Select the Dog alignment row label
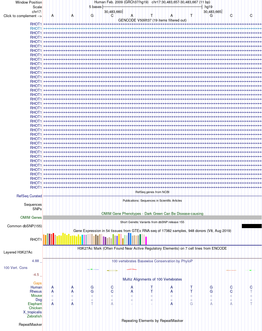262x331 pixels. coord(39,300)
